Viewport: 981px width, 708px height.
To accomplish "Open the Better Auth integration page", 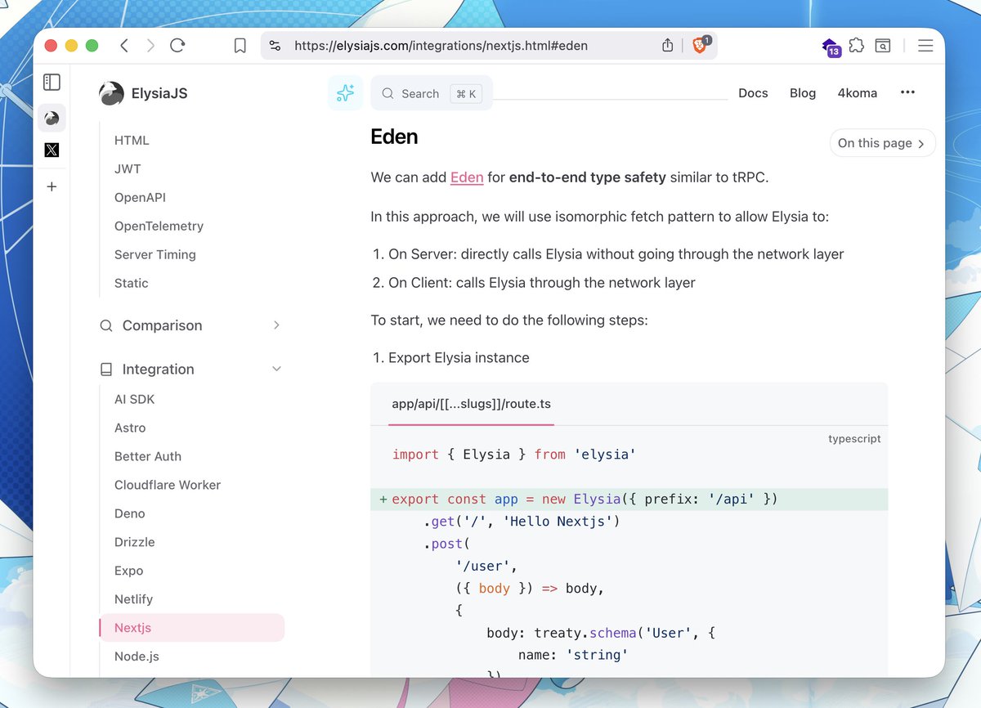I will [148, 457].
